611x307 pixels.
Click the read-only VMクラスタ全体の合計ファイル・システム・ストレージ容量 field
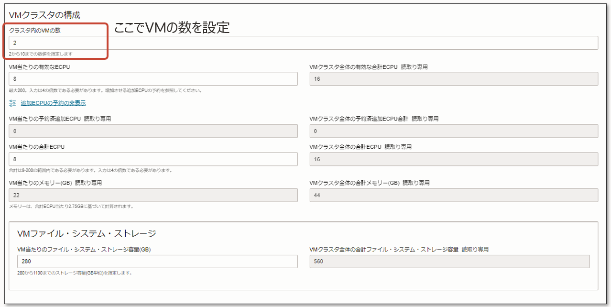coord(449,262)
